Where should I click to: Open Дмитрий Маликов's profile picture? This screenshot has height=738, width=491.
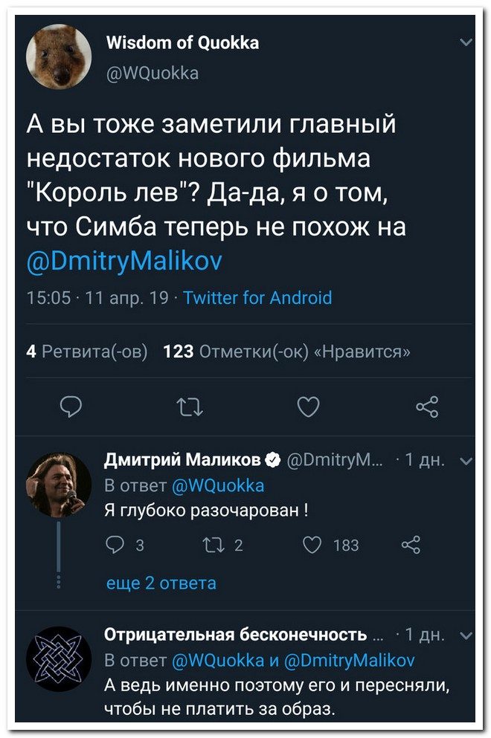[x=59, y=485]
